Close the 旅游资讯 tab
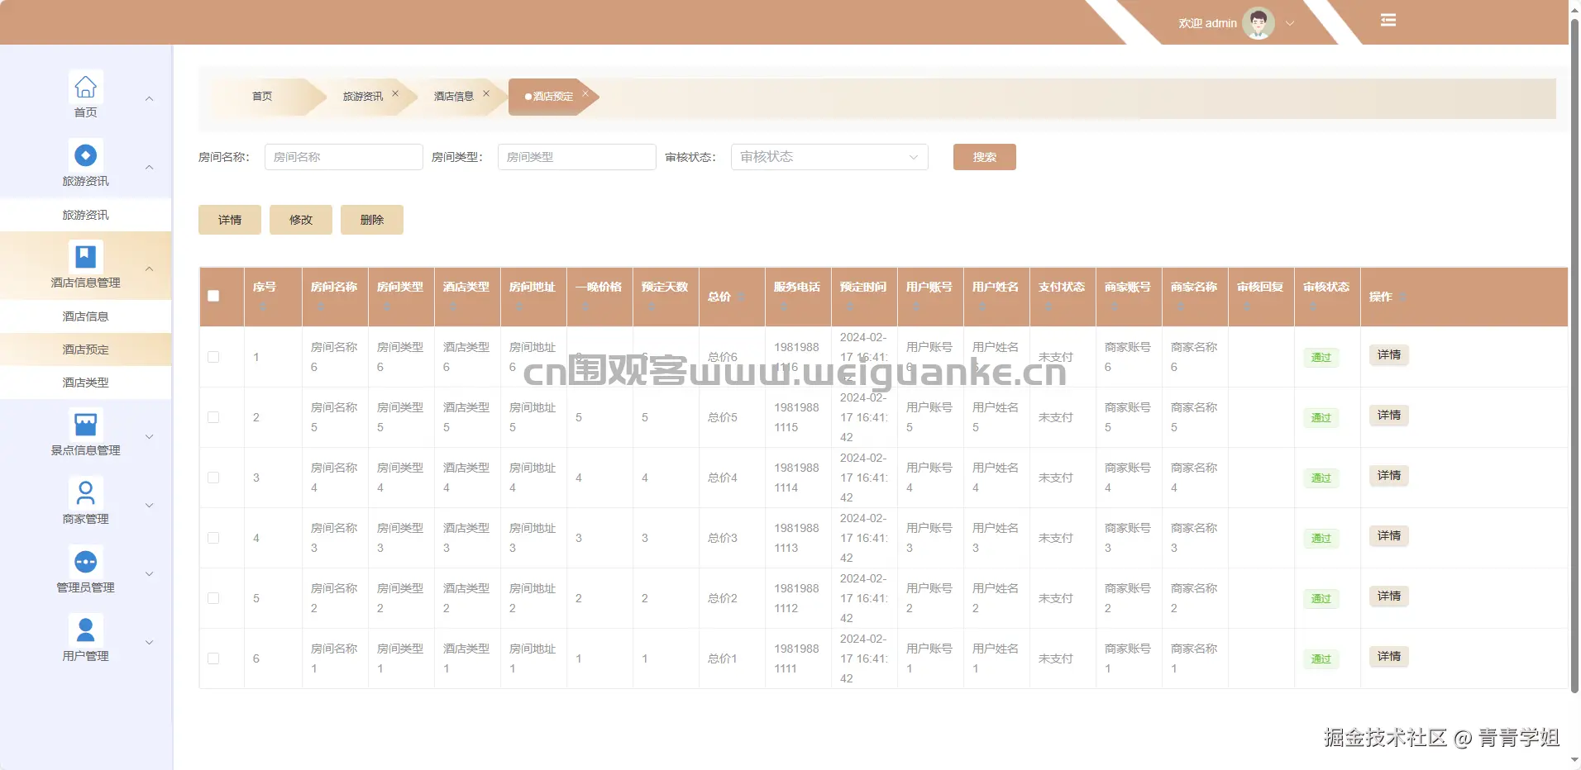Viewport: 1581px width, 770px height. 395,93
